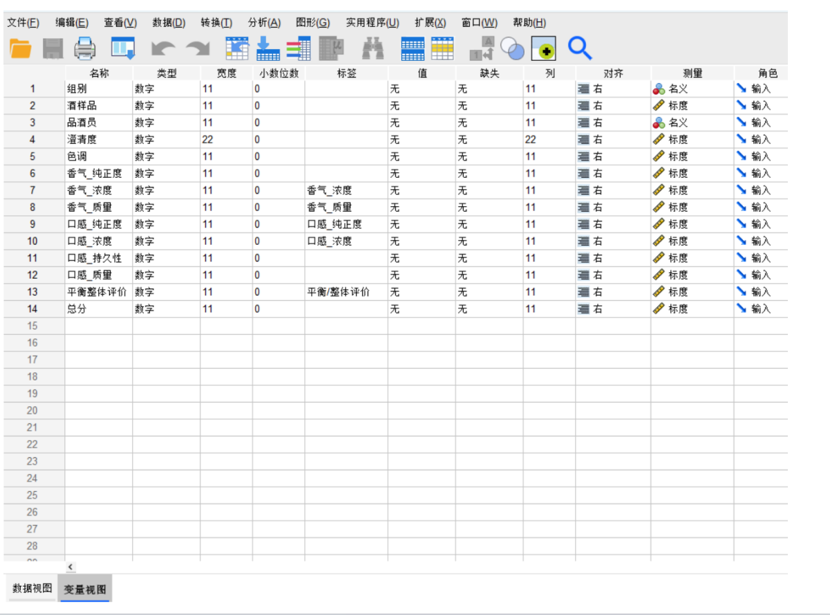Image resolution: width=830 pixels, height=615 pixels.
Task: Undo the last action with the left arrow
Action: coord(163,48)
